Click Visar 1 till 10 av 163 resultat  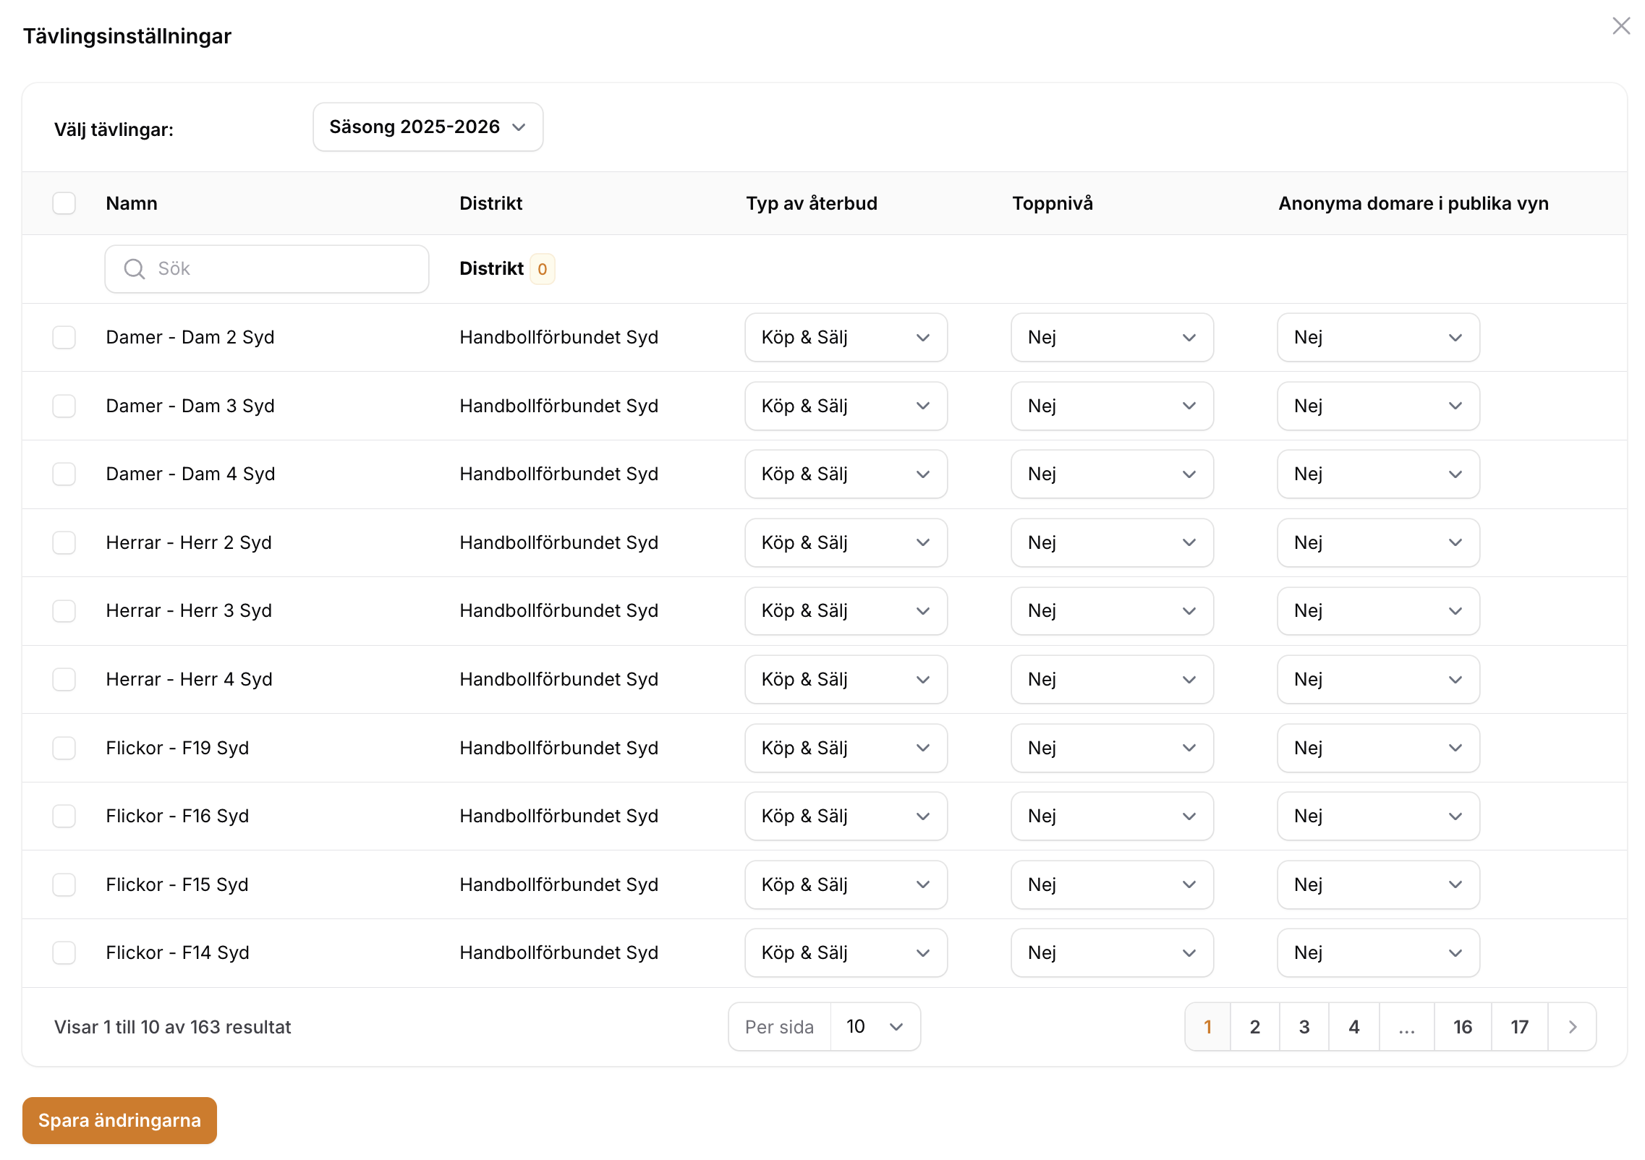[x=173, y=1027]
